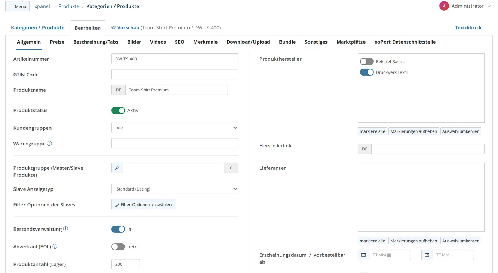Image resolution: width=498 pixels, height=273 pixels.
Task: Open the Marktplätze tab
Action: pyautogui.click(x=351, y=42)
